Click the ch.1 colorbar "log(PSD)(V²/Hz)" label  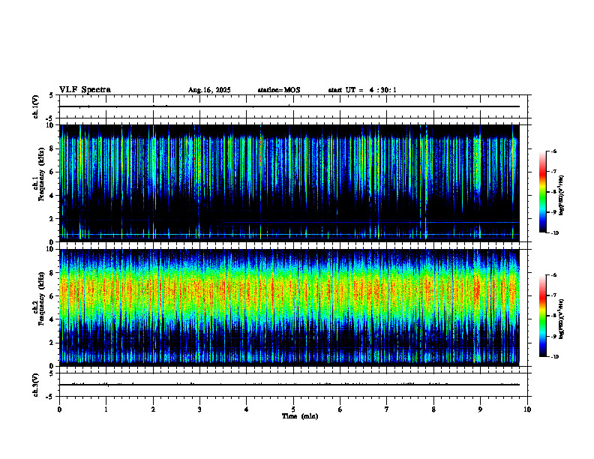(x=562, y=196)
